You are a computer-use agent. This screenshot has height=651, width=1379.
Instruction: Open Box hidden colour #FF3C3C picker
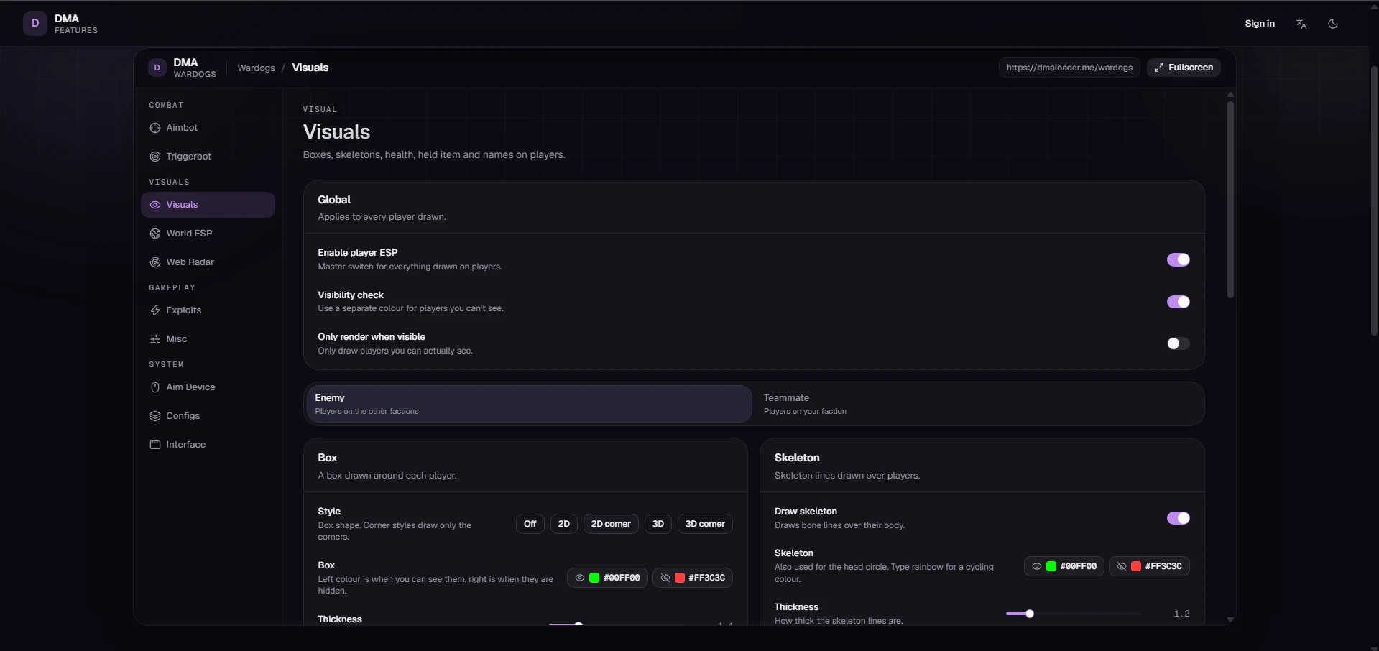pos(693,578)
